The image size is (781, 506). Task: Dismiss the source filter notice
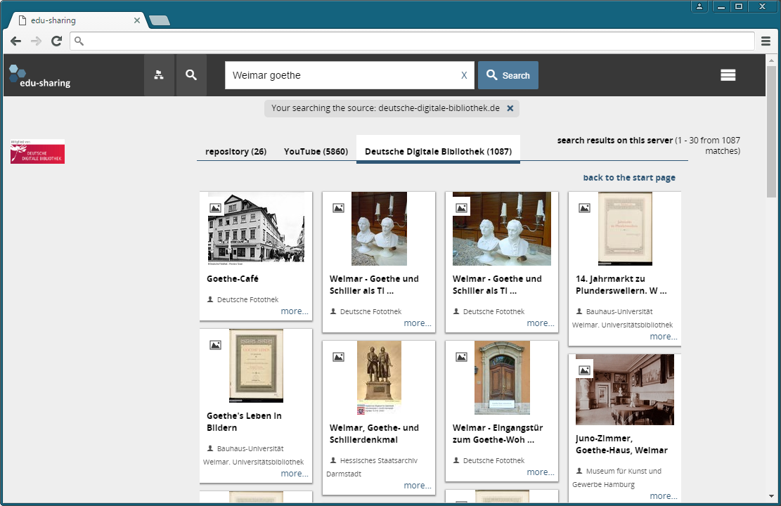[x=510, y=108]
